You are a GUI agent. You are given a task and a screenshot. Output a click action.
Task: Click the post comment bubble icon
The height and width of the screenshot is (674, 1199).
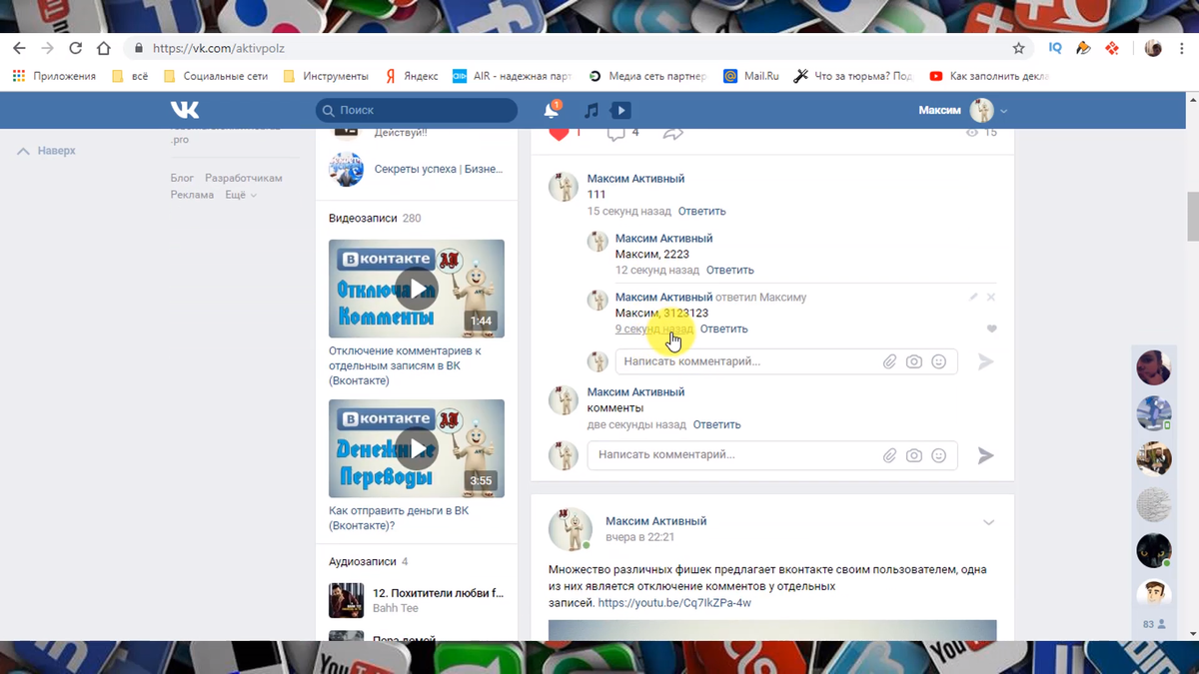tap(616, 133)
